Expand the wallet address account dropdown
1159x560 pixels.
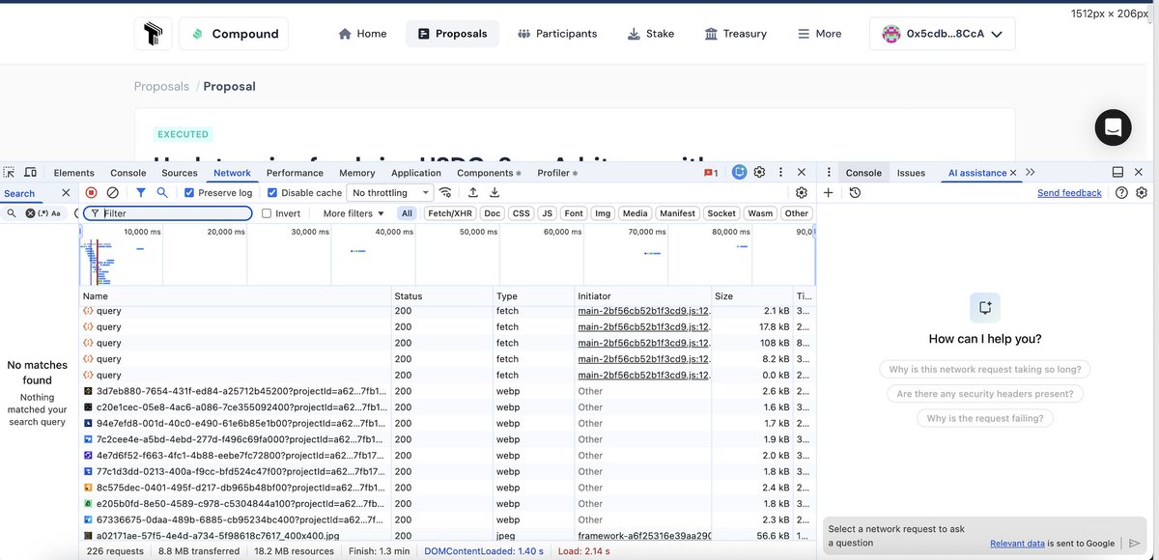coord(942,34)
